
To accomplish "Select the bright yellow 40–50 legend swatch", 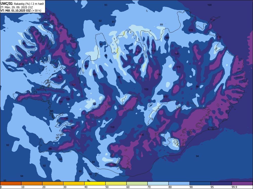I will tap(95, 183).
